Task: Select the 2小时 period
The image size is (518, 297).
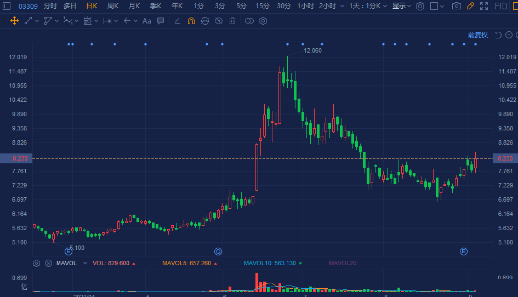Action: (327, 6)
